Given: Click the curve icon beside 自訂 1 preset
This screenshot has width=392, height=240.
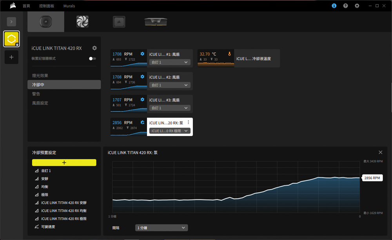Looking at the screenshot, I should (x=37, y=171).
